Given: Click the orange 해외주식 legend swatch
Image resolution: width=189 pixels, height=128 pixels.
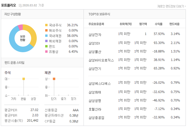Looking at the screenshot, I should click(x=46, y=30).
